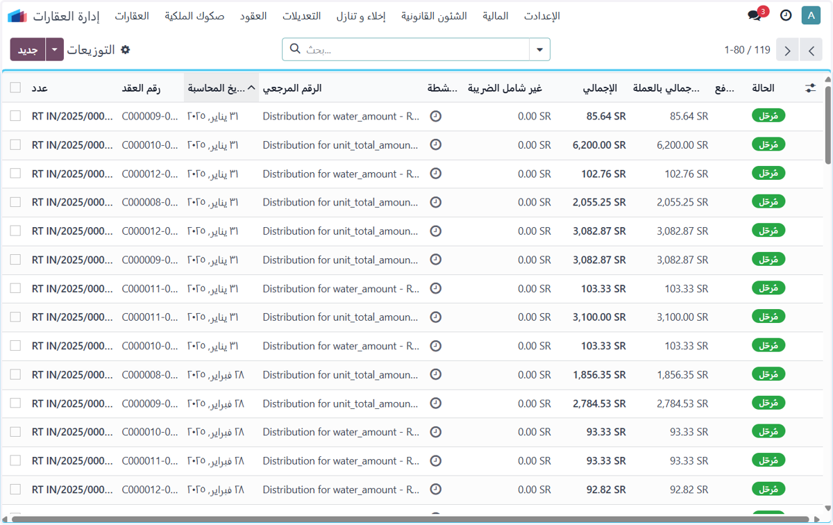833x525 pixels.
Task: Select the row totaling 92.82 SR
Action: [x=15, y=490]
